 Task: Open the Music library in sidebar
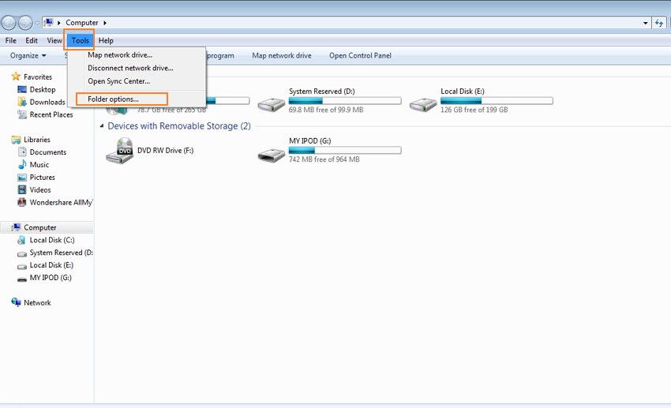click(39, 165)
